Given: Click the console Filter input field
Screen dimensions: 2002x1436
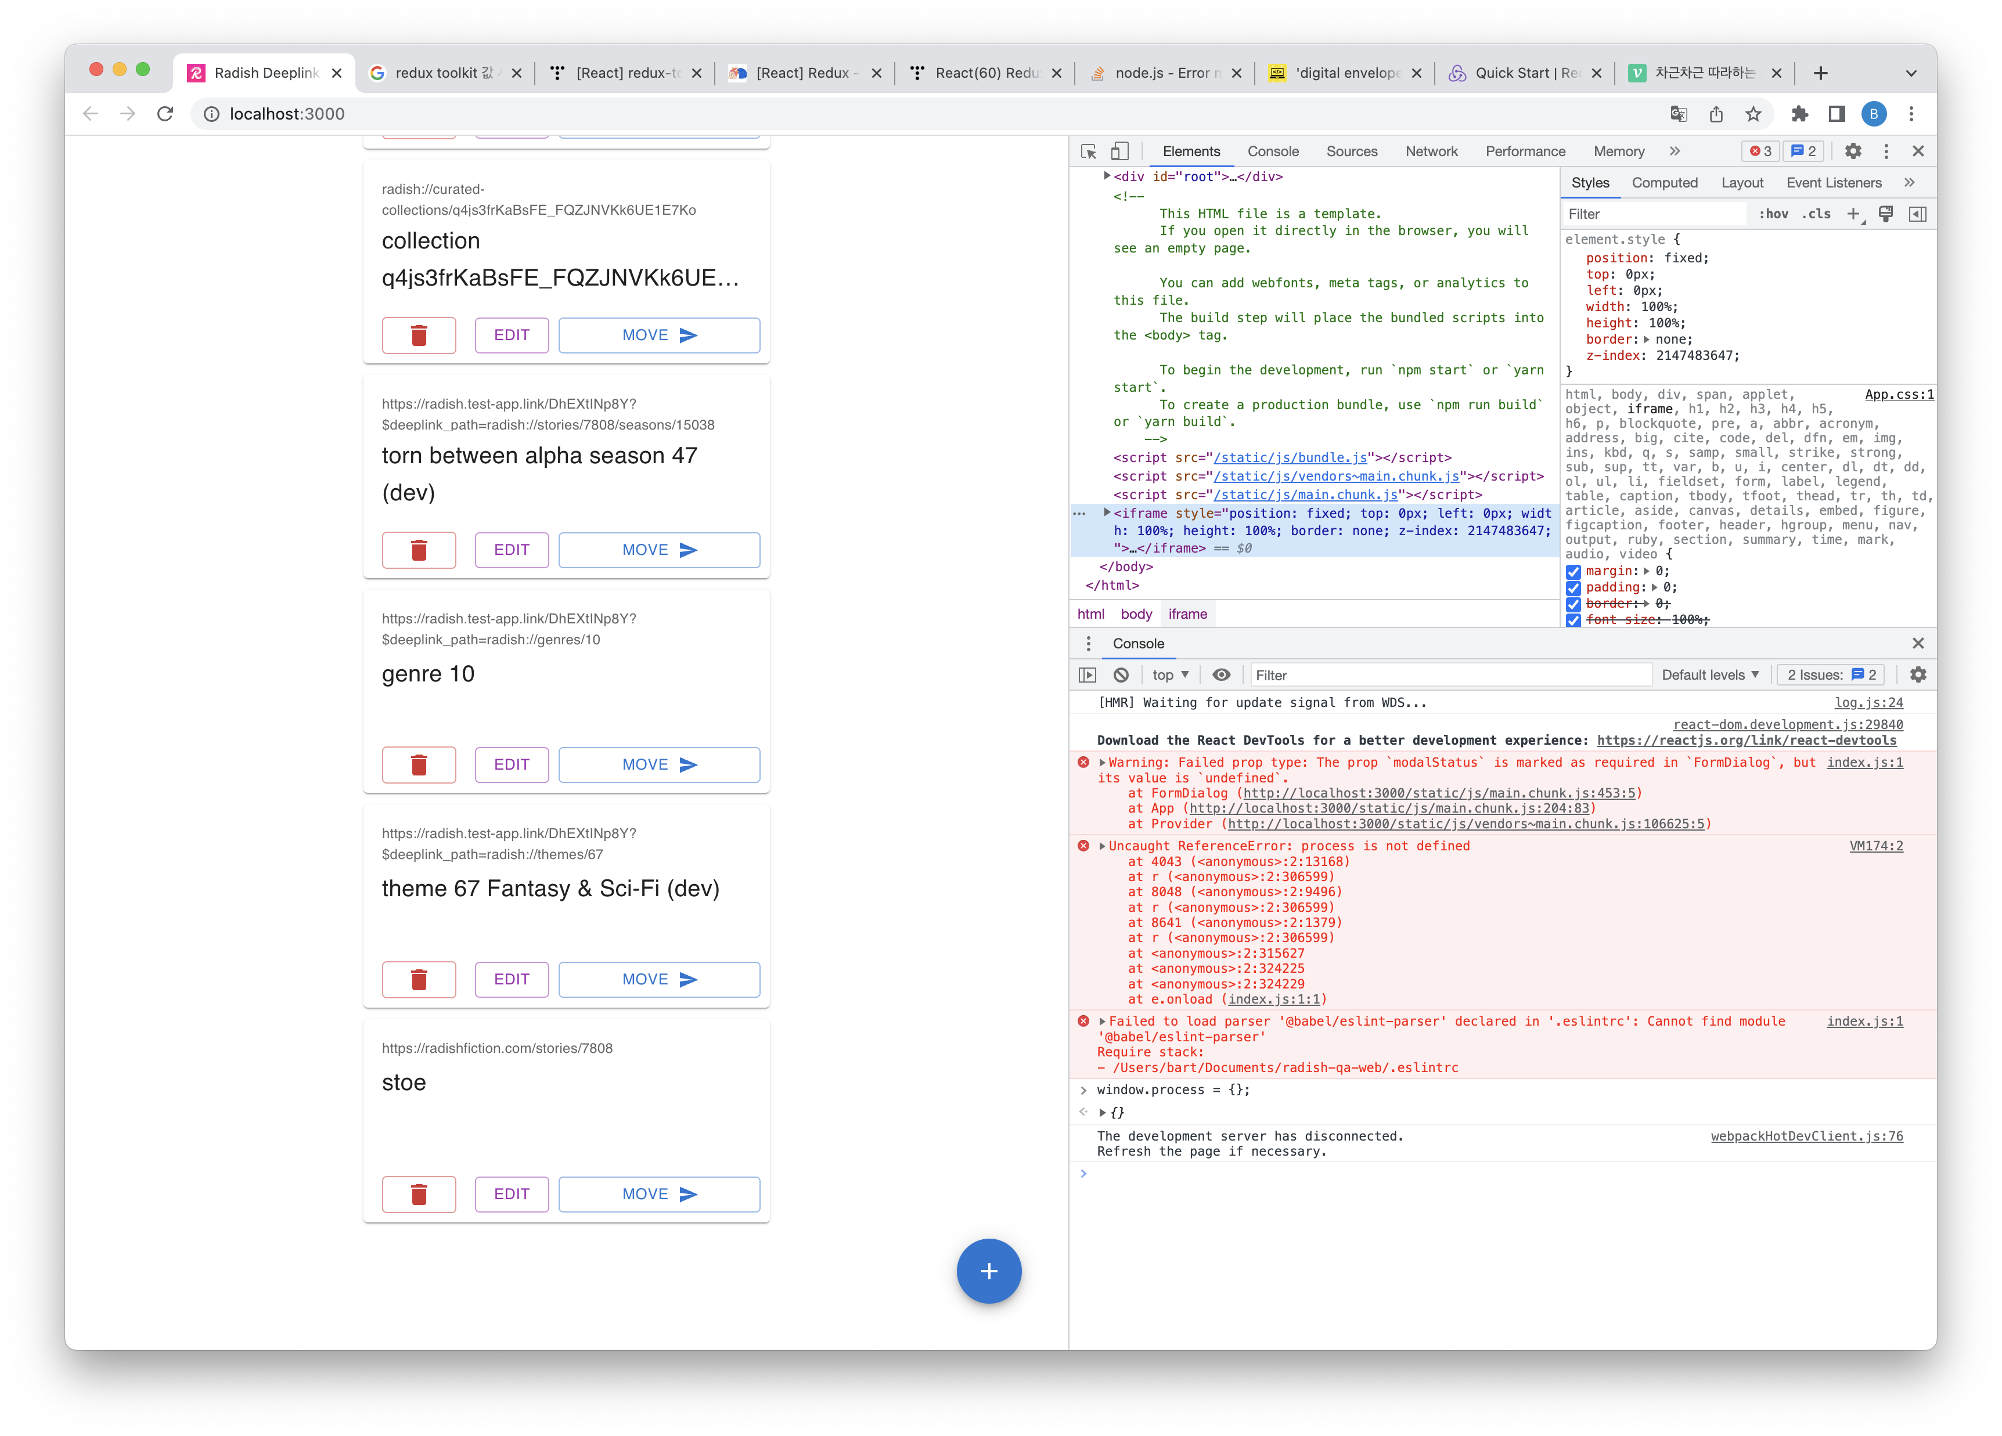Looking at the screenshot, I should tap(1448, 675).
